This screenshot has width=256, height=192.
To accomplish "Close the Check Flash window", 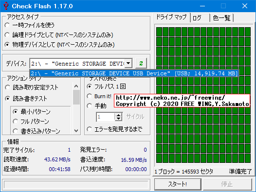I will (245, 6).
